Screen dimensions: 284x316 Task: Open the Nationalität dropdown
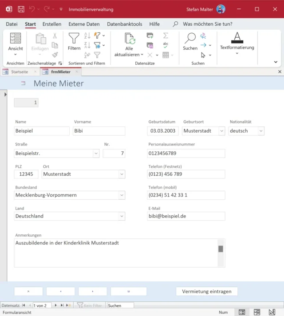click(x=260, y=131)
